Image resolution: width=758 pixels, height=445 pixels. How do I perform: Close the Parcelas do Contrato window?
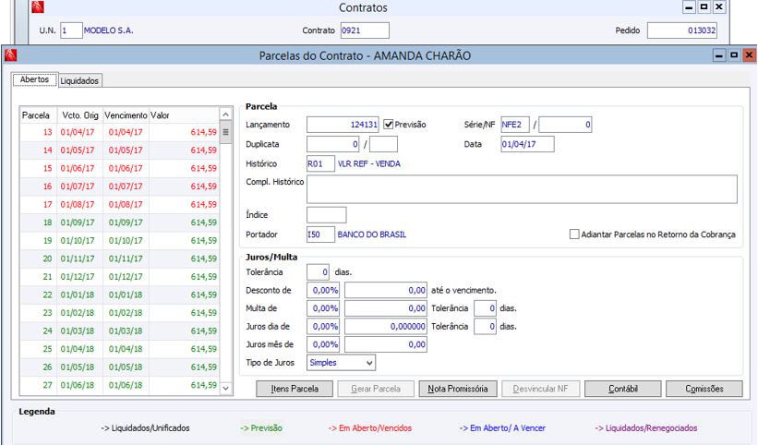(x=748, y=55)
